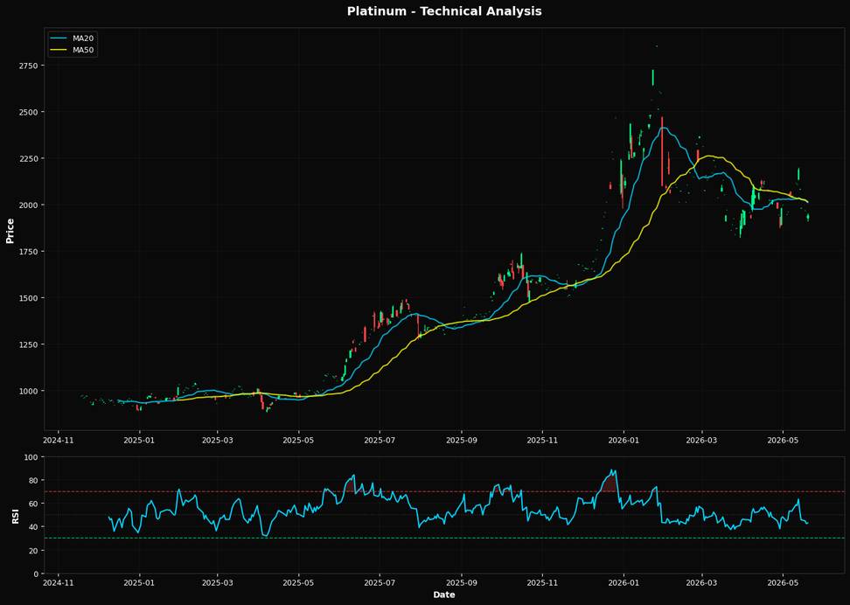Click the 2750 price tick label

(28, 66)
